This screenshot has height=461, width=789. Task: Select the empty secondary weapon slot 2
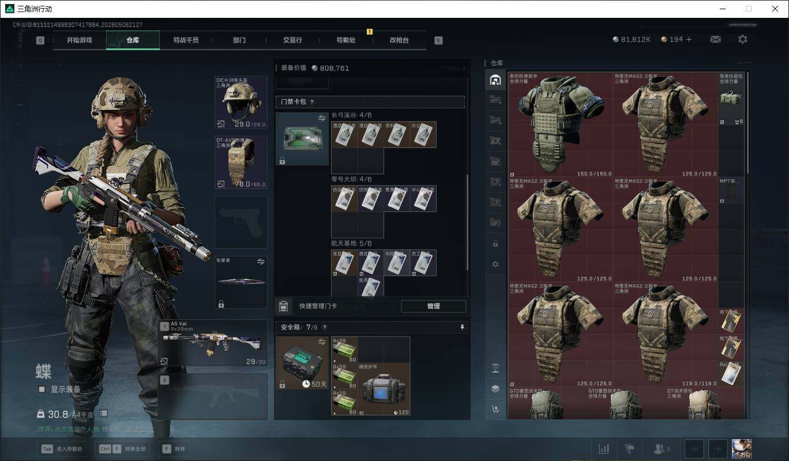pos(213,396)
